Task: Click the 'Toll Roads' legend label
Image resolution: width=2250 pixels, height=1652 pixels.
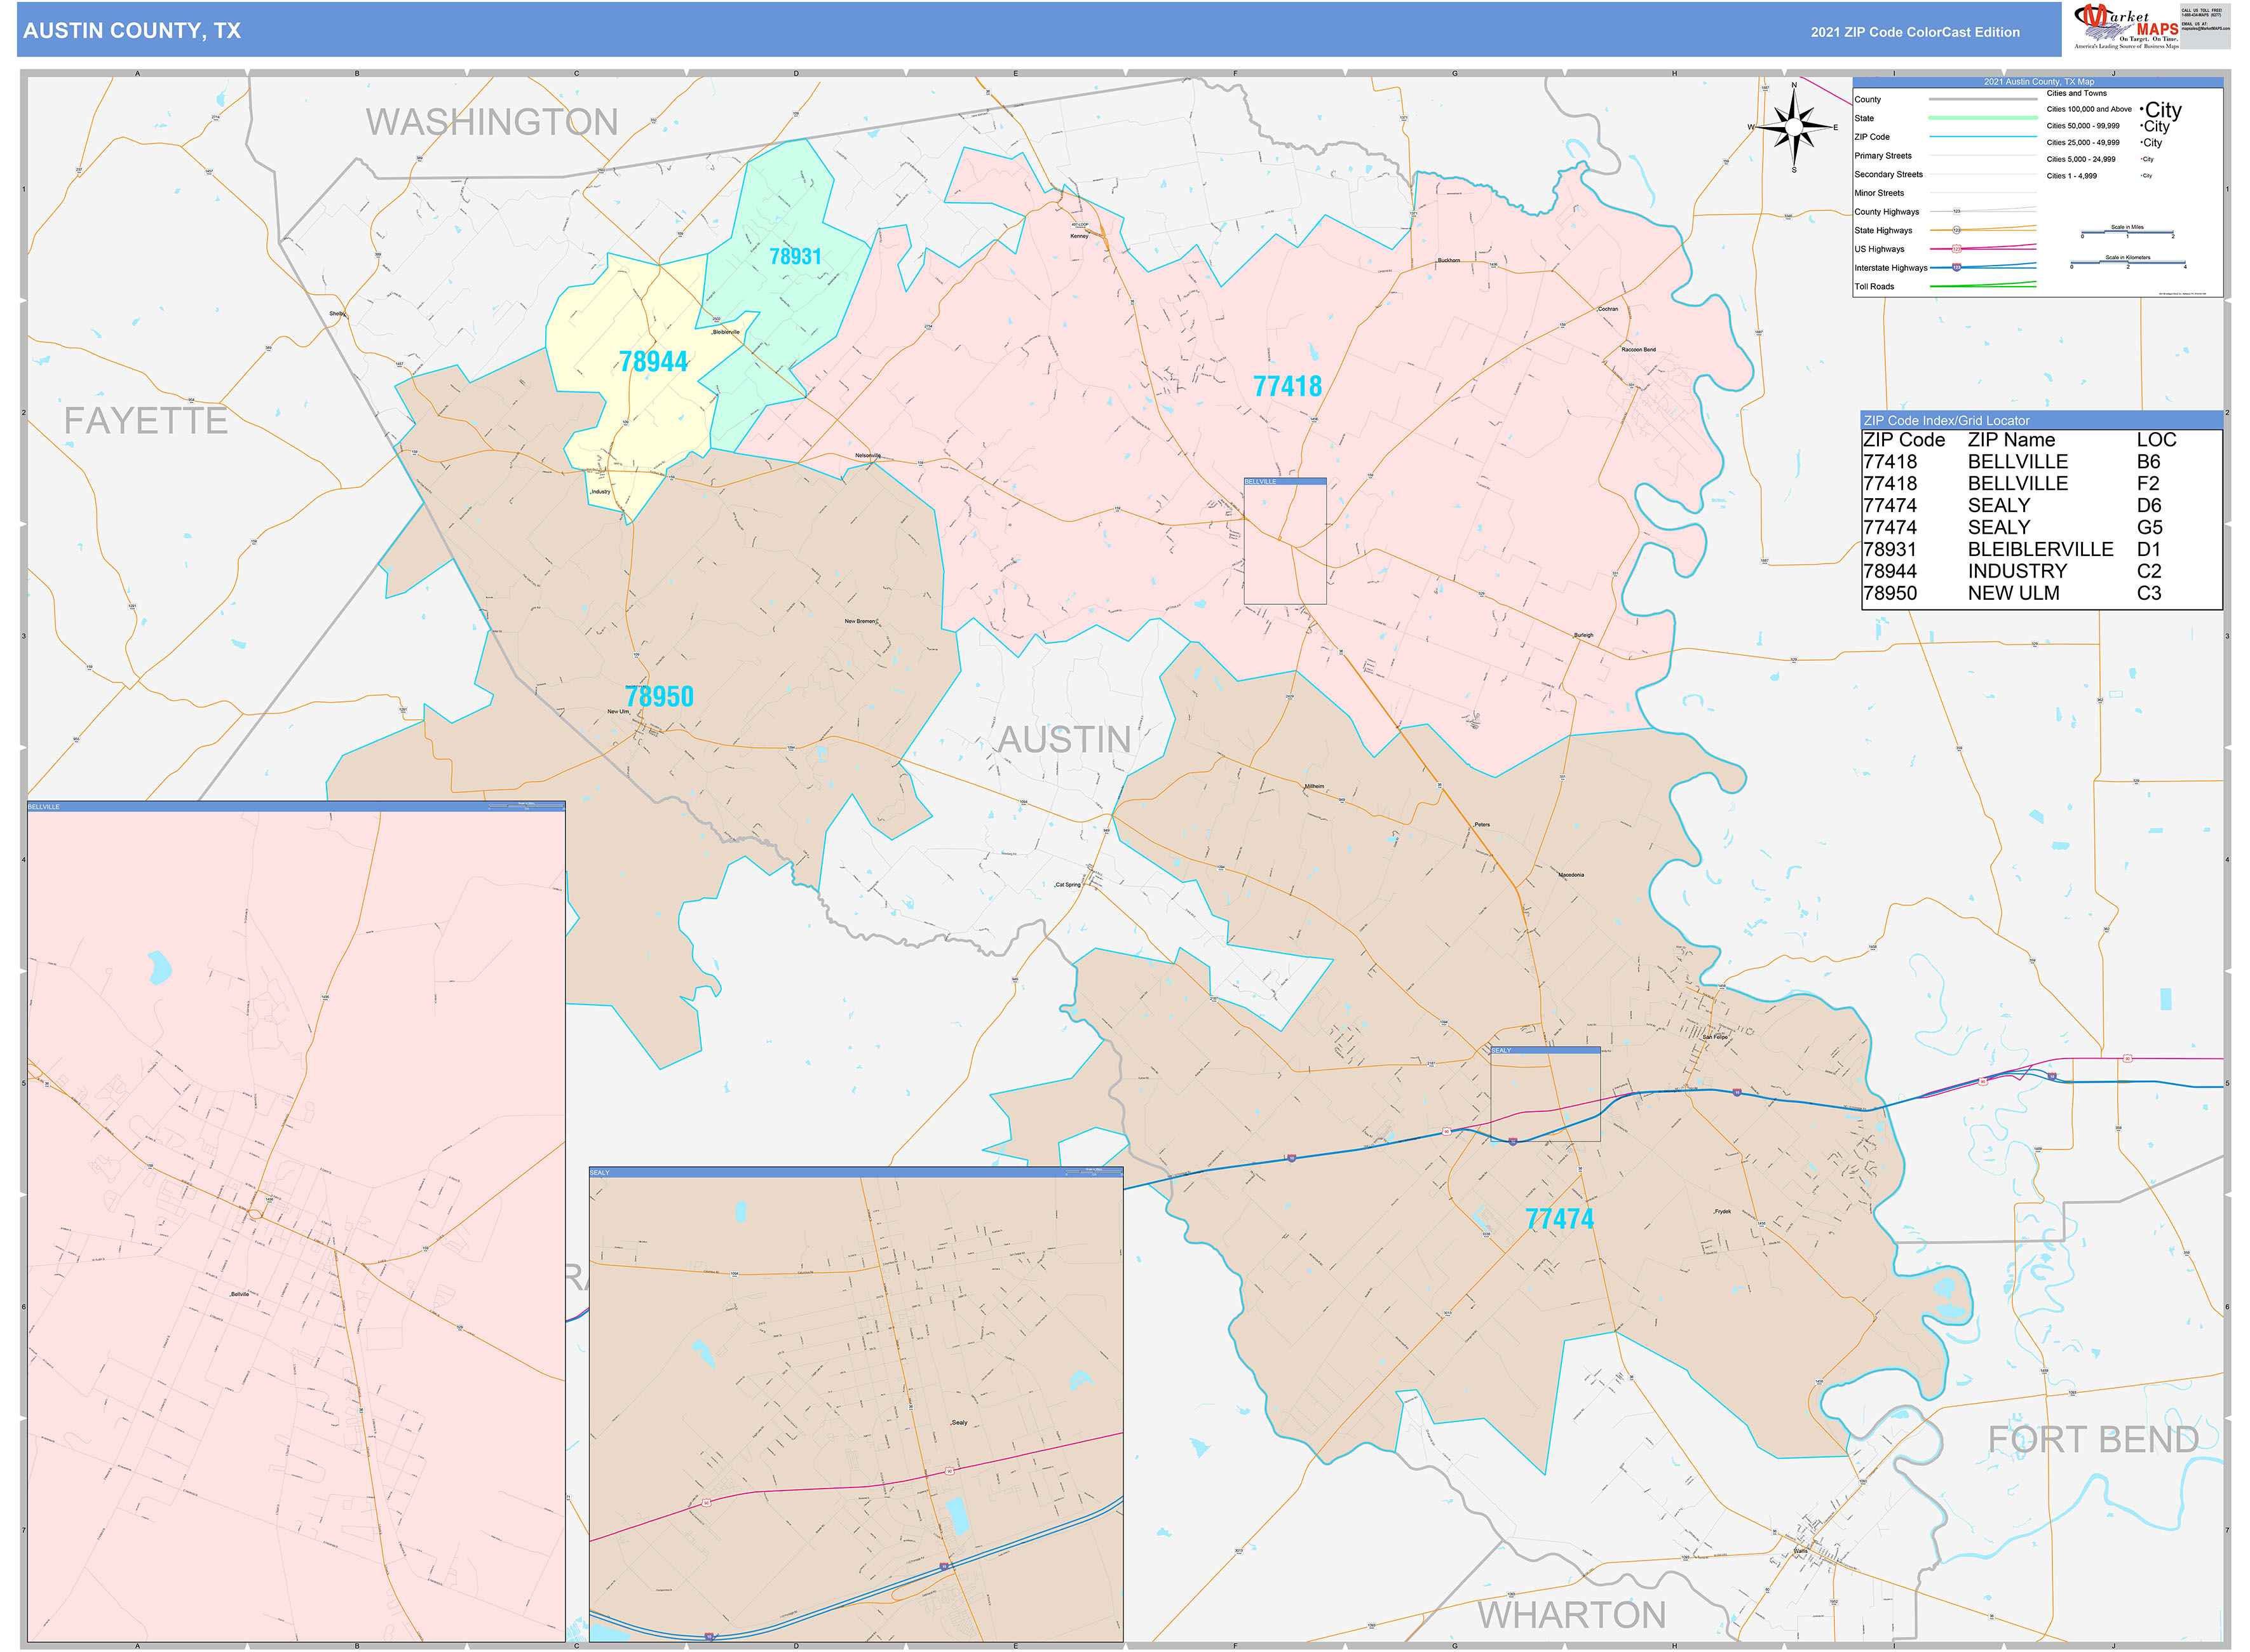Action: [1874, 286]
